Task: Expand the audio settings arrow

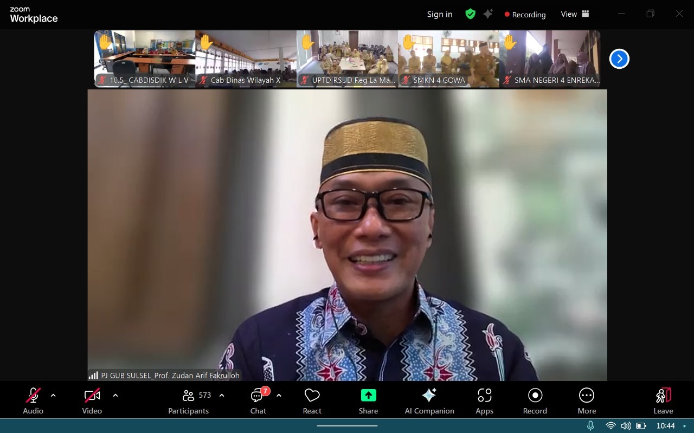Action: (53, 396)
